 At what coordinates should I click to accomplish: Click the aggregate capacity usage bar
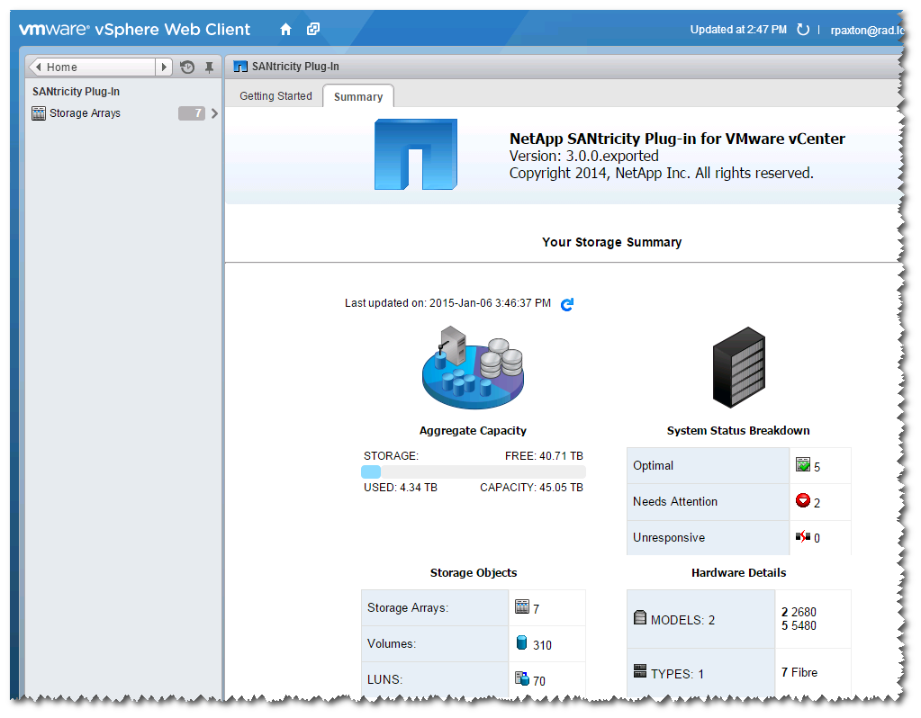click(473, 472)
